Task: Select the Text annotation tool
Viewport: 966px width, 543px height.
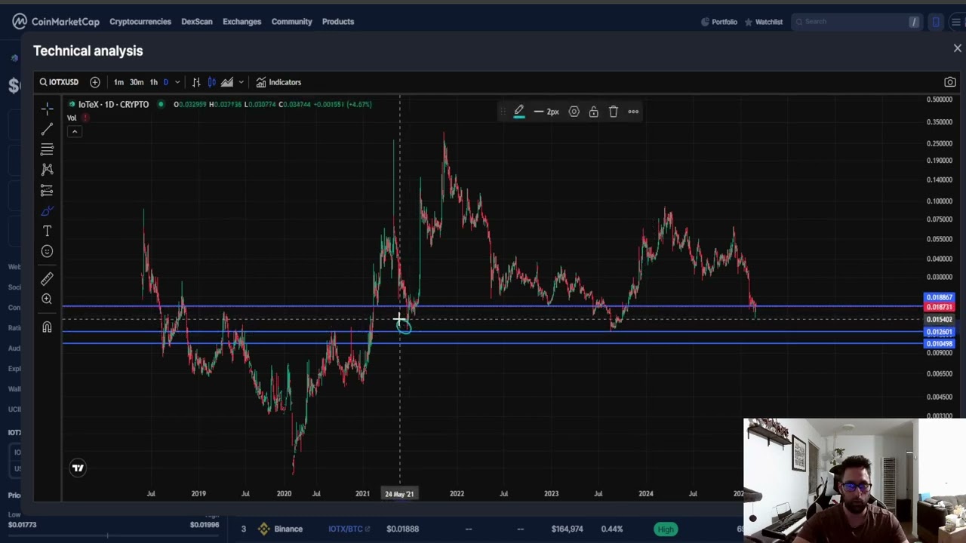Action: [47, 231]
